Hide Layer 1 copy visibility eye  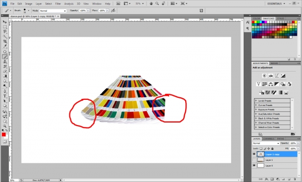pyautogui.click(x=254, y=154)
